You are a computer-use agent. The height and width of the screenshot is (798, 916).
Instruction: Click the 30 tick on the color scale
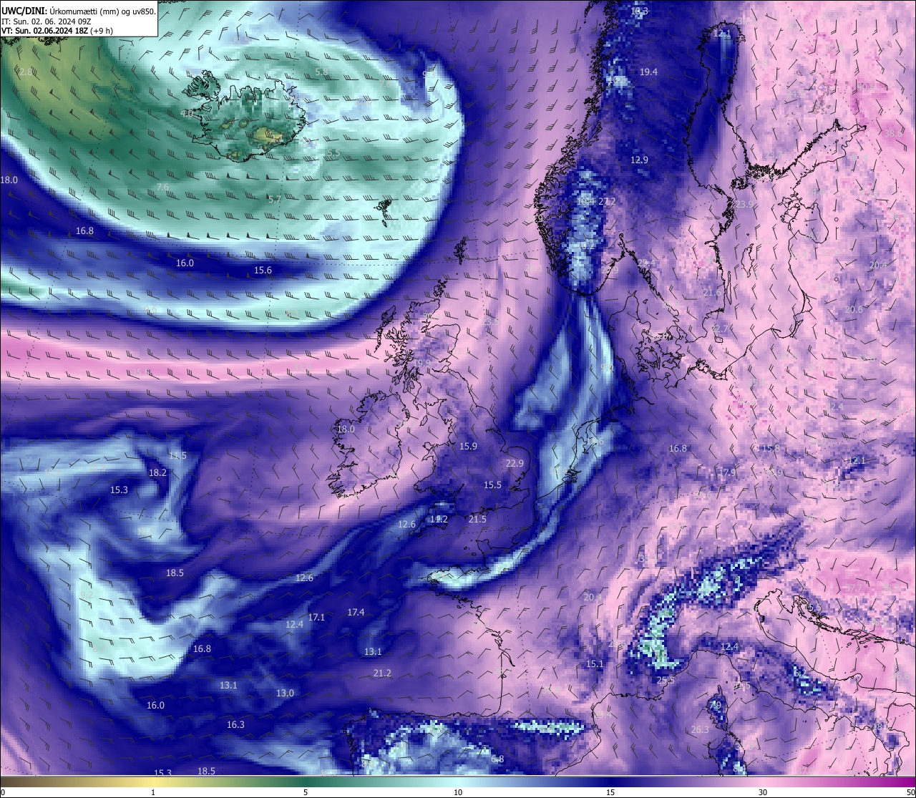pos(763,792)
